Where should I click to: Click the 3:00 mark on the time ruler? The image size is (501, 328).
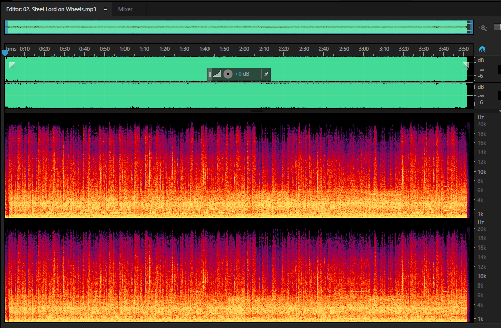pos(364,49)
